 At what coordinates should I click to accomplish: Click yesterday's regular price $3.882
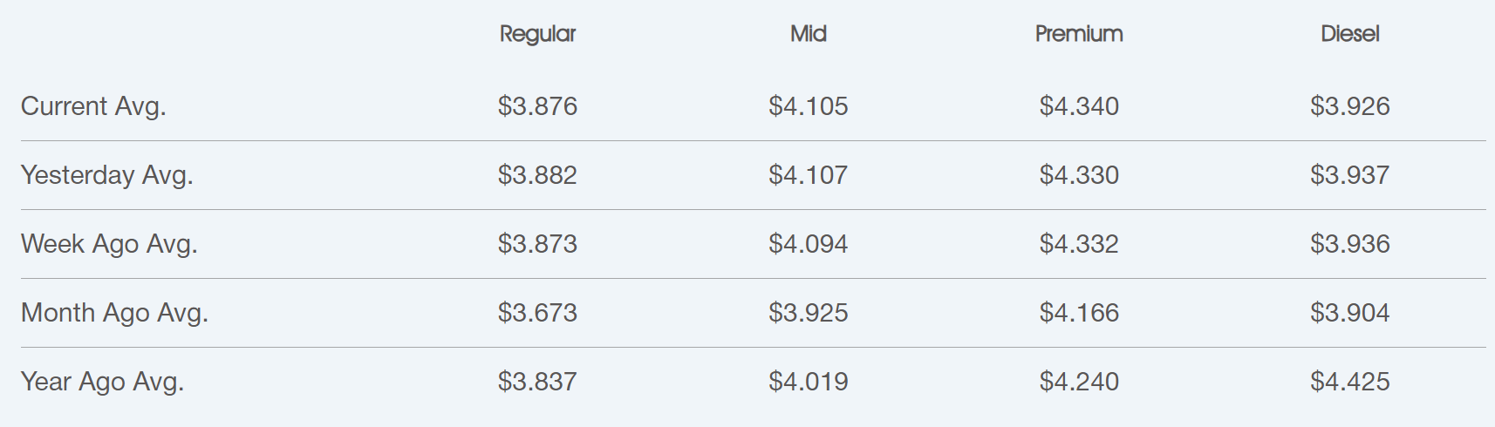(x=537, y=175)
